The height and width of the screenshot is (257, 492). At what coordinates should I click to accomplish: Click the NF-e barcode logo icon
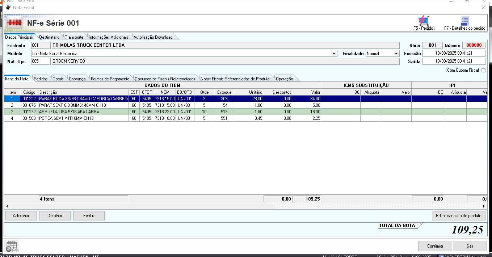coord(14,23)
